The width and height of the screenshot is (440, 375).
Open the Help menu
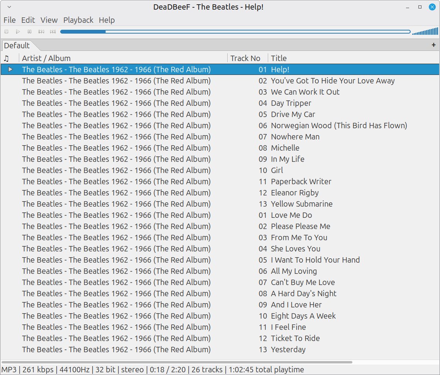pyautogui.click(x=107, y=20)
